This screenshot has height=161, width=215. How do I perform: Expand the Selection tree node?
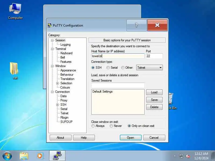coord(57,83)
